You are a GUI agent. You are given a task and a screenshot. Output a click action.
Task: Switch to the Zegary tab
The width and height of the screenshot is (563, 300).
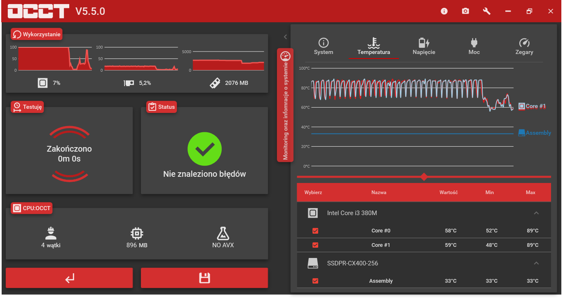click(x=524, y=47)
